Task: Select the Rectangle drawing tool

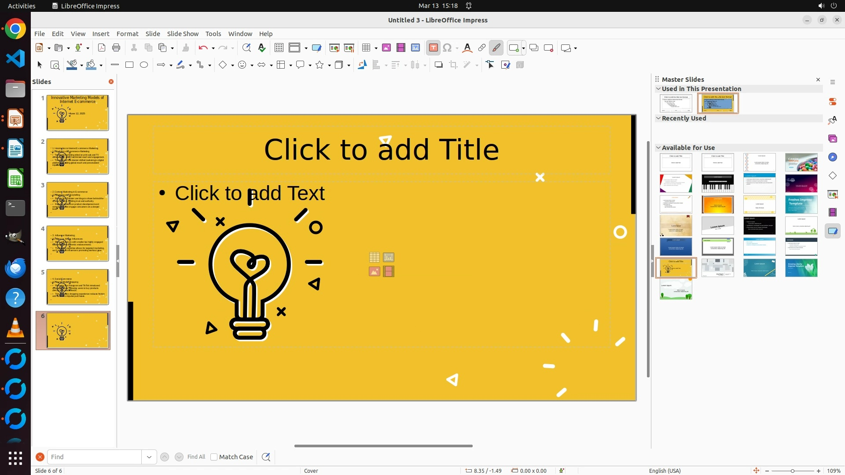Action: tap(129, 65)
